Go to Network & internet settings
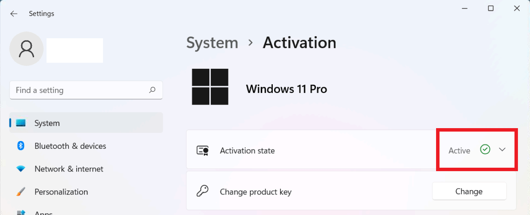This screenshot has width=530, height=215. click(69, 169)
